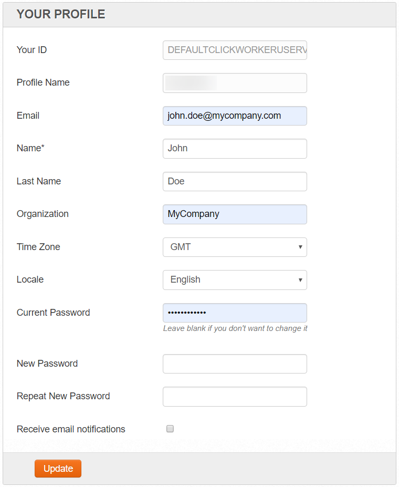Viewport: 399px width, 487px height.
Task: Click the Your ID field
Action: [x=235, y=50]
